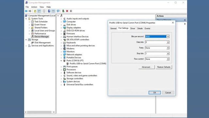
Task: Click the Actions pane More Actions arrow
Action: [185, 24]
